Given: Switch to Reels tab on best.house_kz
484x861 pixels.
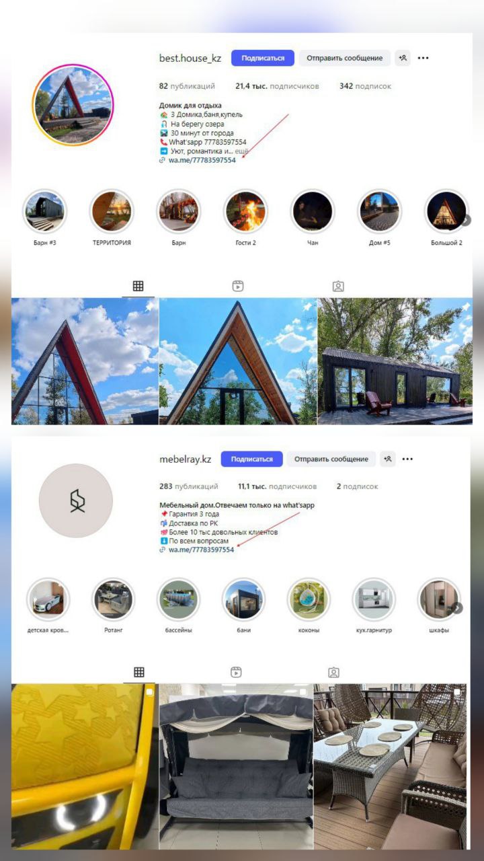Looking at the screenshot, I should (x=237, y=286).
